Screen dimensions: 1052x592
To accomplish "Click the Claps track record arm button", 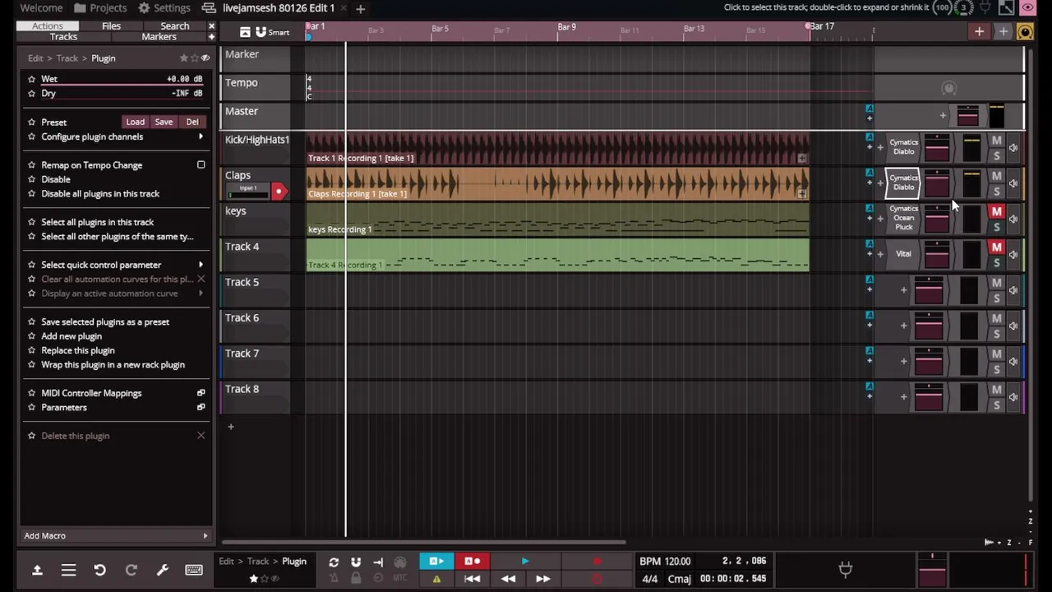I will tap(278, 192).
